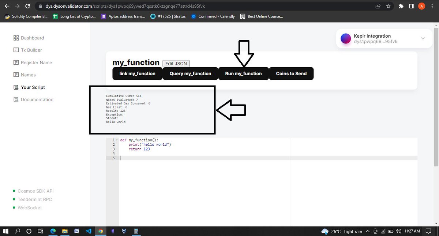The height and width of the screenshot is (236, 439).
Task: Open Documentation in sidebar
Action: pyautogui.click(x=33, y=100)
